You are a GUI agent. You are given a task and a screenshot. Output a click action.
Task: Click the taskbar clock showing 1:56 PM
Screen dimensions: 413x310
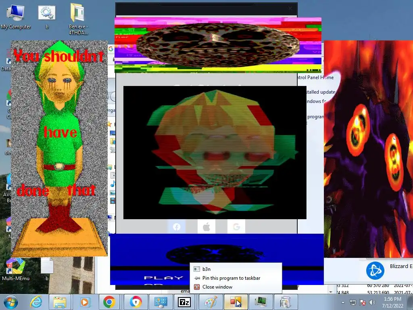[x=392, y=299]
